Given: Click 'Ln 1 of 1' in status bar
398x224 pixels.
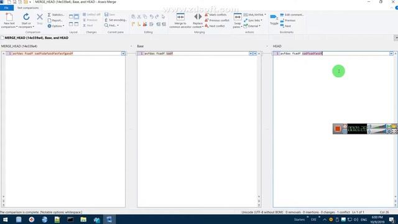Looking at the screenshot, I should [x=358, y=212].
